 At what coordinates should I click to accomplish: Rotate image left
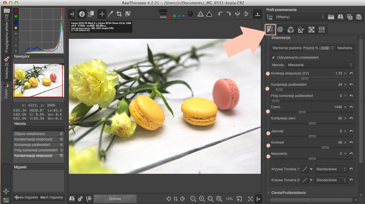pyautogui.click(x=220, y=14)
